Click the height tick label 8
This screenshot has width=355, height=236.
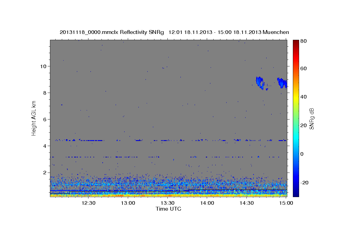tap(44, 93)
